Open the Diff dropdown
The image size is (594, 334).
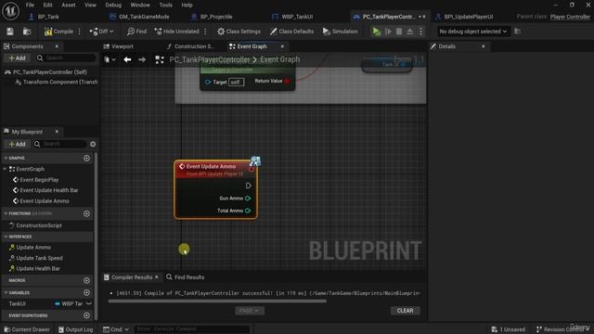pyautogui.click(x=101, y=32)
